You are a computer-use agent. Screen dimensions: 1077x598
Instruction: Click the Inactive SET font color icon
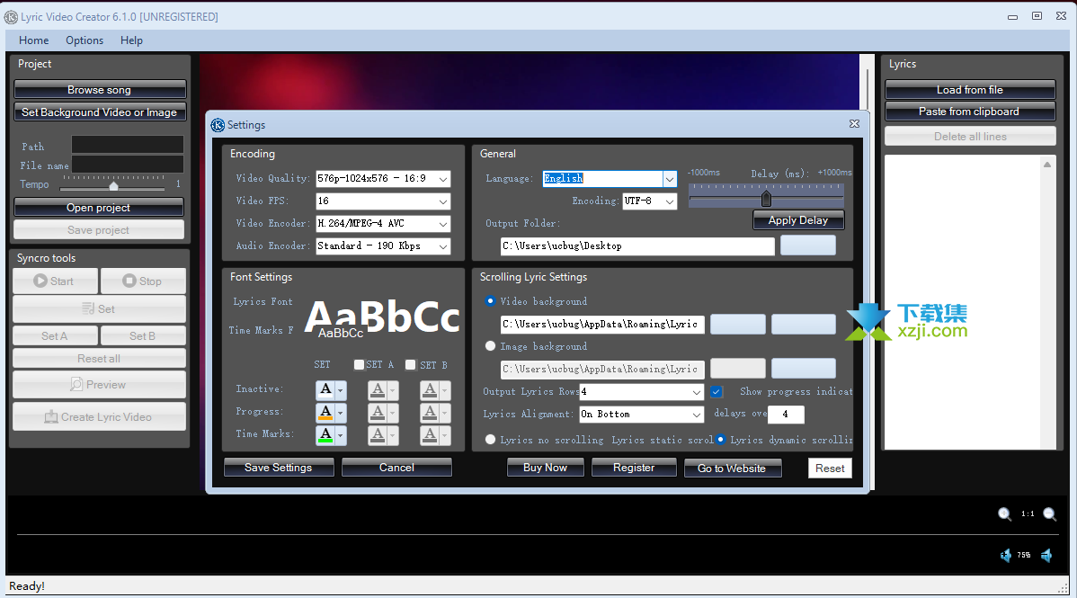tap(325, 389)
